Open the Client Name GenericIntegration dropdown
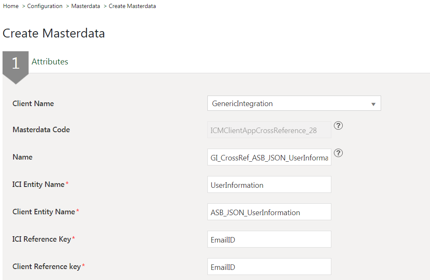Screen dimensions: 430x280 [x=294, y=104]
